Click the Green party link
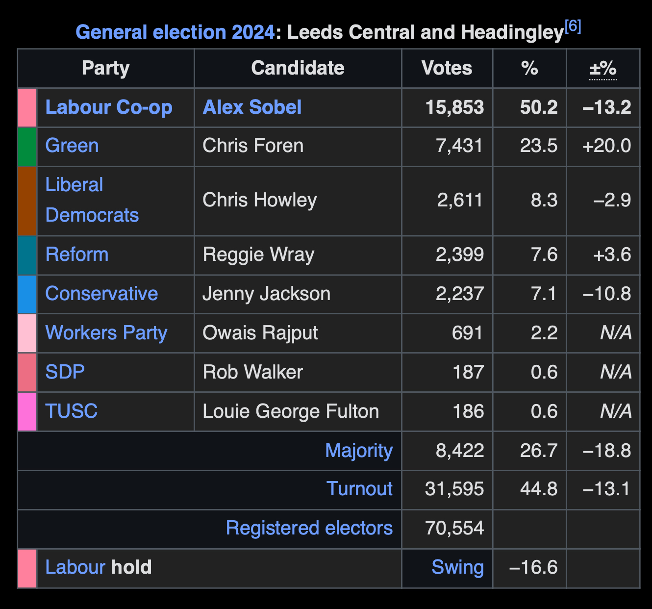This screenshot has height=609, width=652. pyautogui.click(x=72, y=146)
